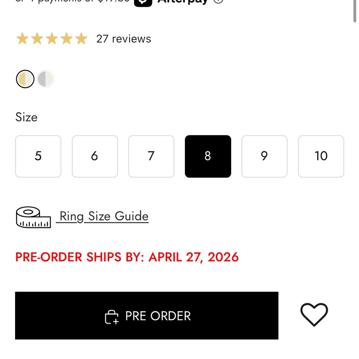
Task: Tap the Afterpay logo icon
Action: (143, 2)
